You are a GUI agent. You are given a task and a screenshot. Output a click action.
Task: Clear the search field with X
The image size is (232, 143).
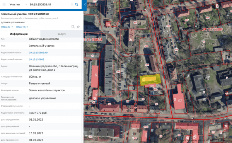point(72,4)
